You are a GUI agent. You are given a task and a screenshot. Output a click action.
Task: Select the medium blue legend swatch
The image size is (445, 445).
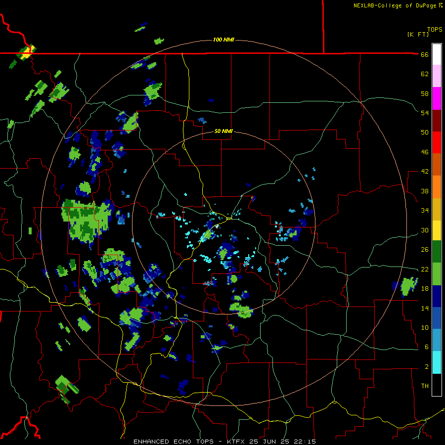click(437, 318)
